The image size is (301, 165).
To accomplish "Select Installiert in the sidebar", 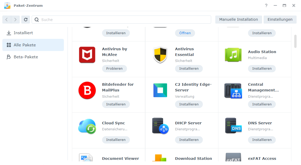I will (23, 33).
